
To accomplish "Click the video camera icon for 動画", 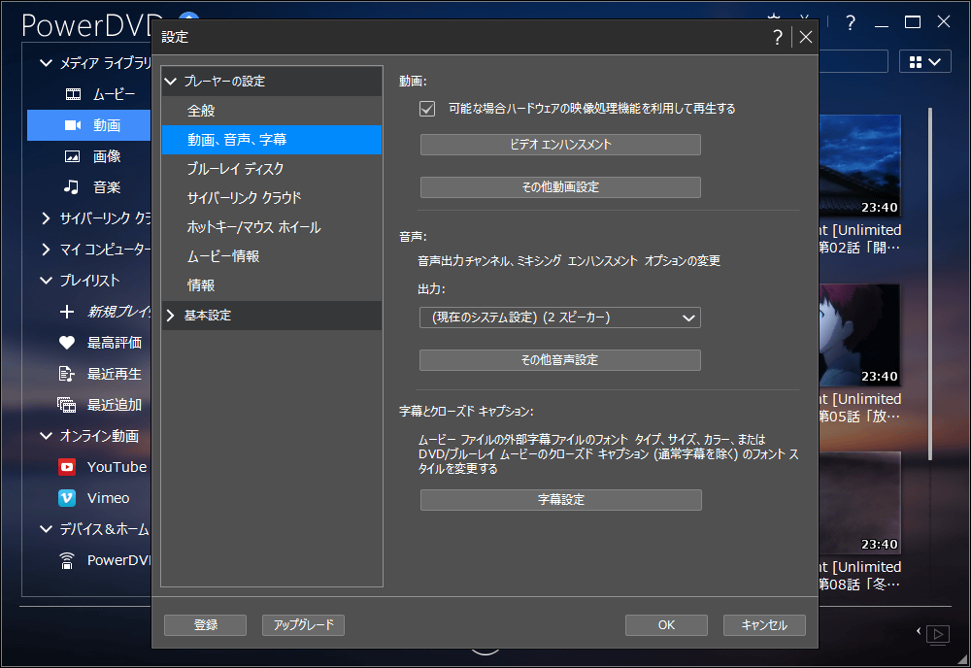I will [73, 125].
